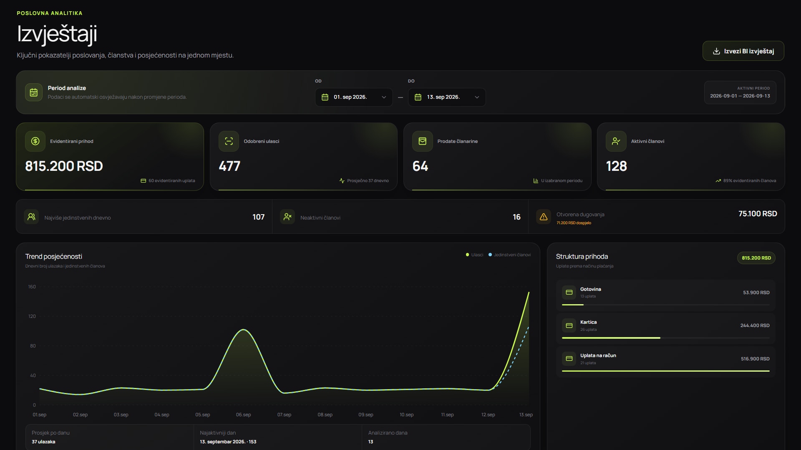The height and width of the screenshot is (450, 801).
Task: Click the 477 Odobreni ulasci value
Action: point(229,166)
